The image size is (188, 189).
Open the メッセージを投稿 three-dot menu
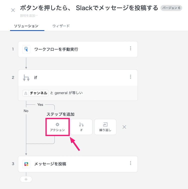click(x=130, y=163)
